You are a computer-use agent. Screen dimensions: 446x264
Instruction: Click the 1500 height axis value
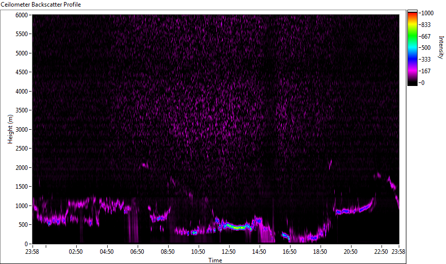22,187
